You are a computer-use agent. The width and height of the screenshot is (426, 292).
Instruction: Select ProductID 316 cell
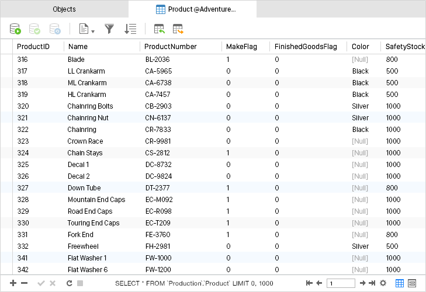click(x=23, y=60)
